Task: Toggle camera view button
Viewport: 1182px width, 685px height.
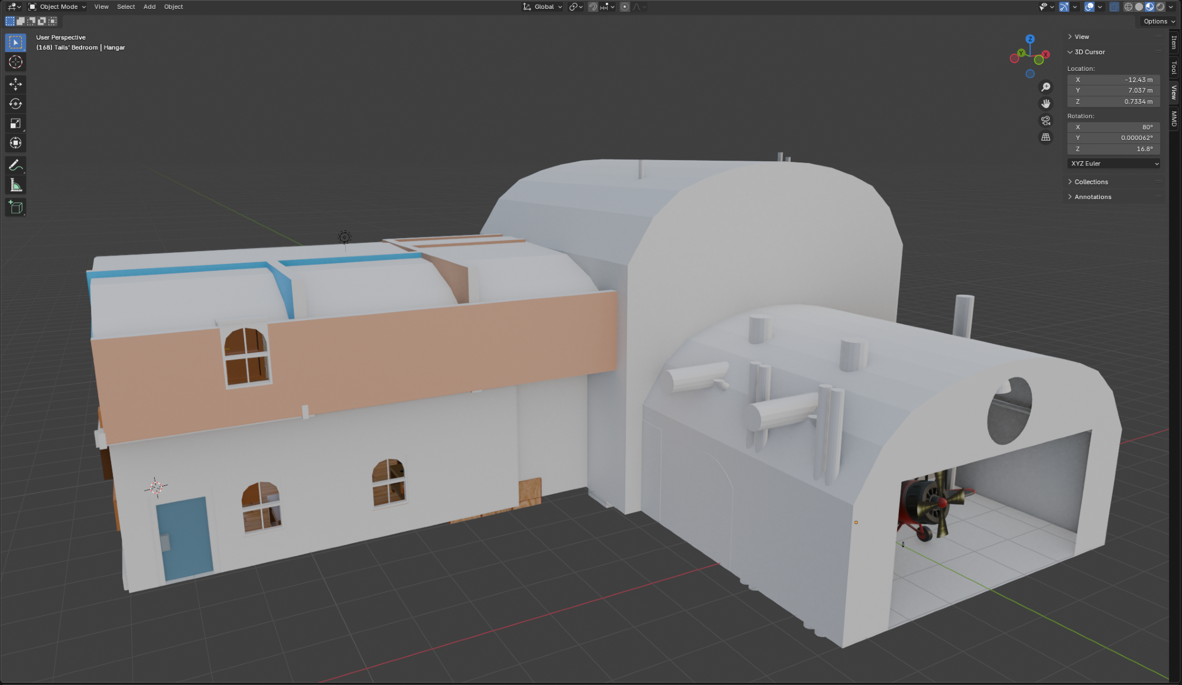Action: (x=1045, y=120)
